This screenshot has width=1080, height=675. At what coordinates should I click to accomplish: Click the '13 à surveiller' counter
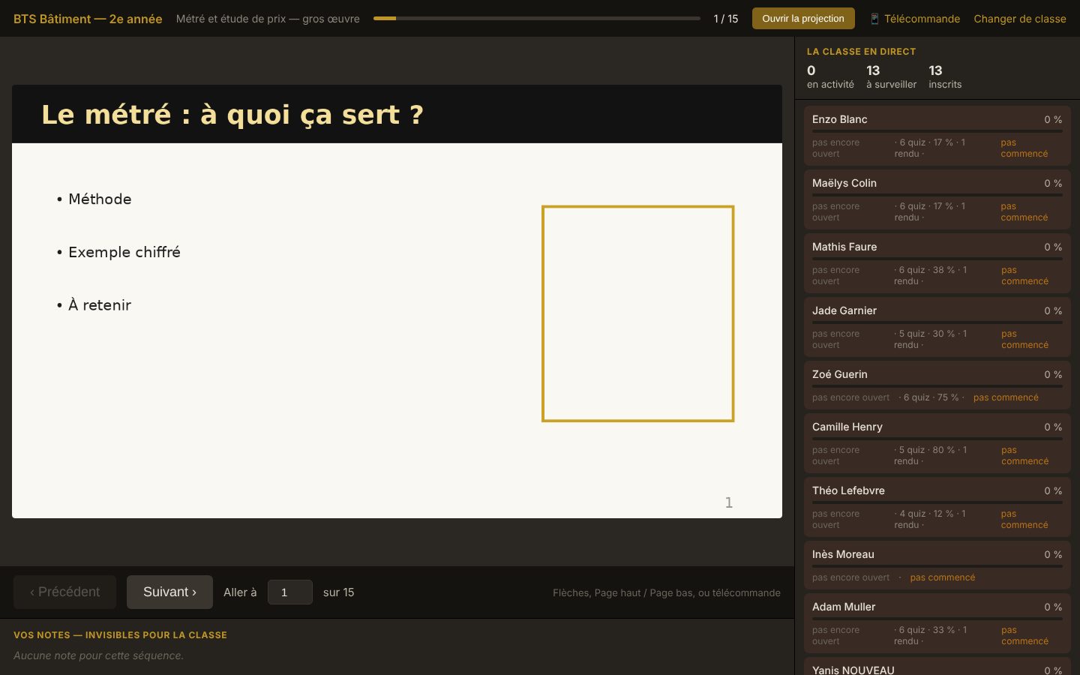click(x=891, y=76)
